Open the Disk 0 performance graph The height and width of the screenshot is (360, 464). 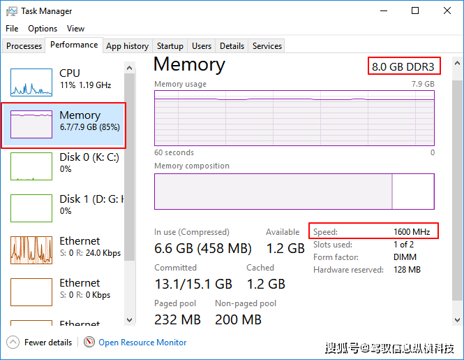click(x=31, y=166)
